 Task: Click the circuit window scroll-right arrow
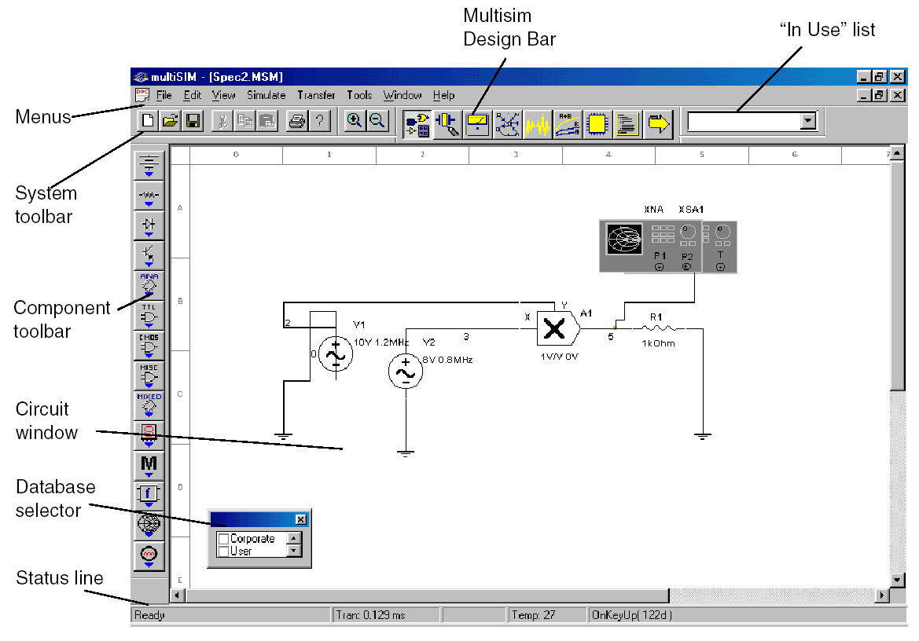tap(882, 595)
